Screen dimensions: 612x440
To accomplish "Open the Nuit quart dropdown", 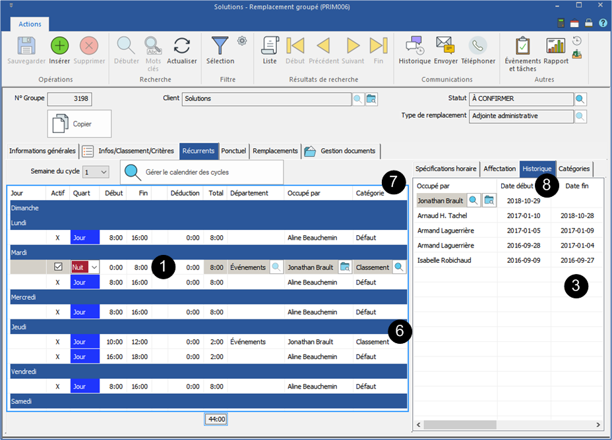I will (x=94, y=267).
